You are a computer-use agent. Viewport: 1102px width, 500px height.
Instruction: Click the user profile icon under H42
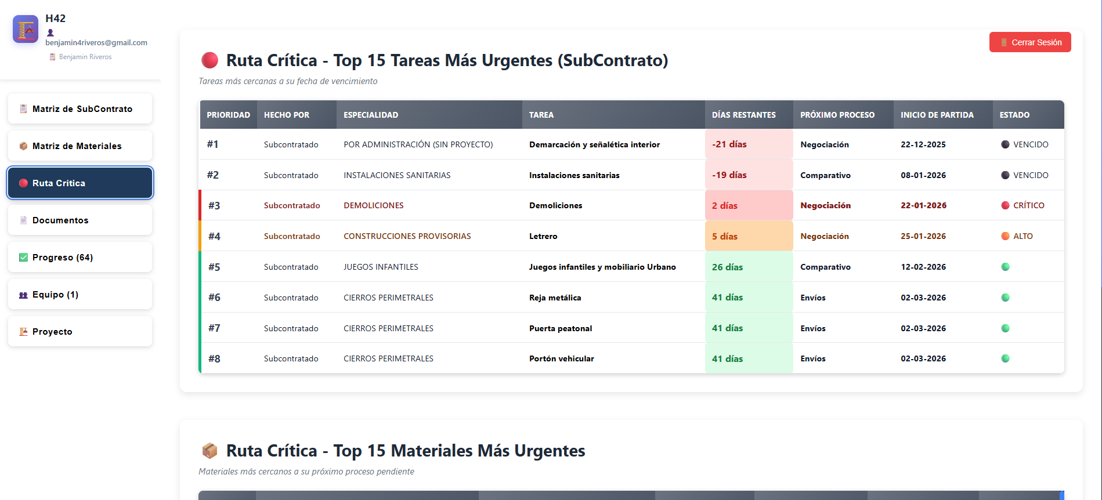point(50,33)
